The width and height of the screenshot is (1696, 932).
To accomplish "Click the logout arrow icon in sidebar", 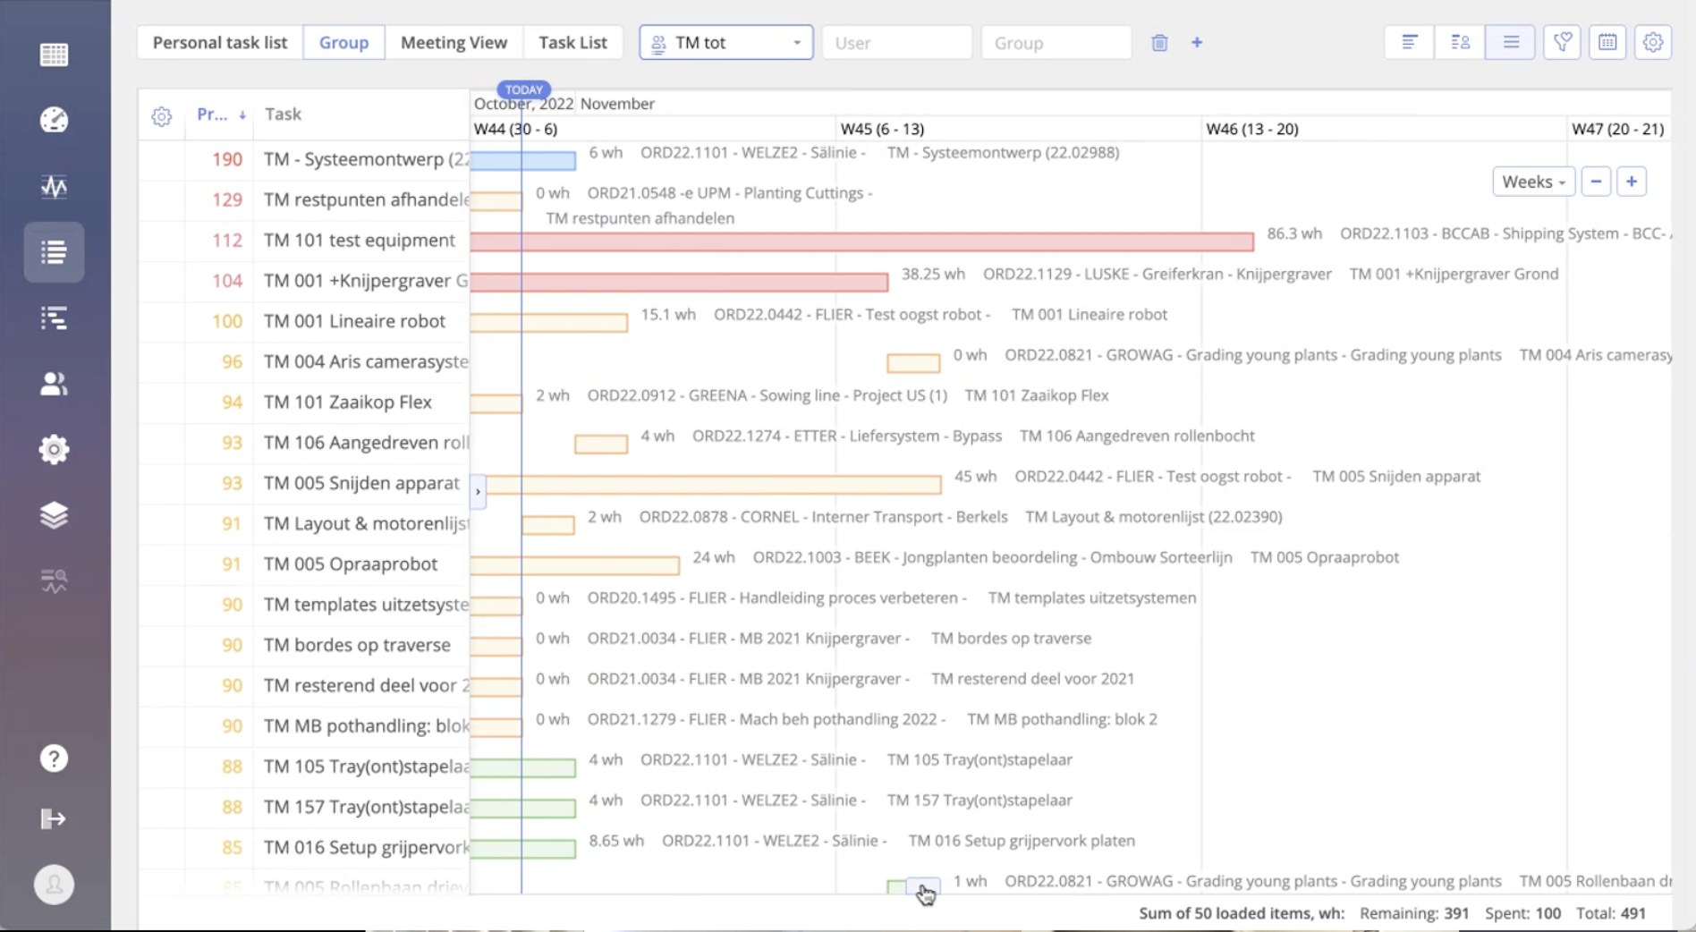I will pyautogui.click(x=54, y=818).
